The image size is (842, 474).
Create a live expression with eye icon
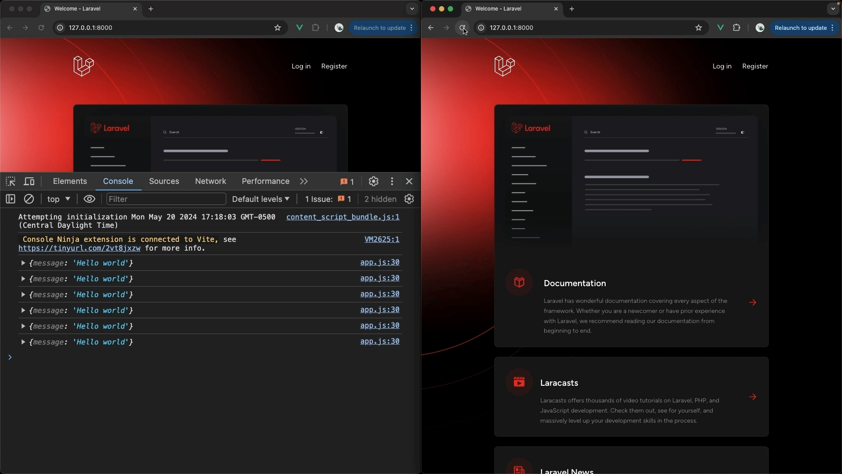point(89,199)
